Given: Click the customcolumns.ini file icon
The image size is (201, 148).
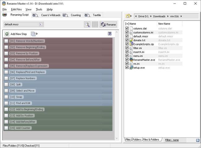Looking at the screenshot, I should tap(131, 32).
